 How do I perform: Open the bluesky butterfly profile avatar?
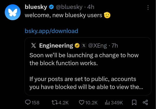[x=13, y=12]
